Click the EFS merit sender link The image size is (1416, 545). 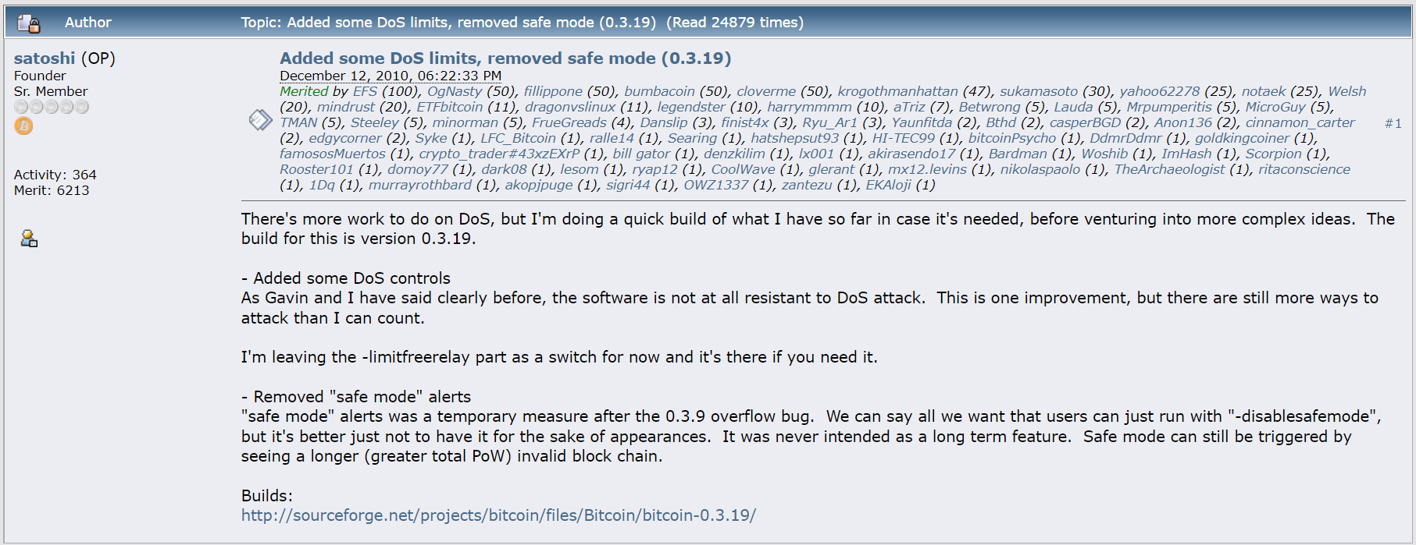click(363, 91)
